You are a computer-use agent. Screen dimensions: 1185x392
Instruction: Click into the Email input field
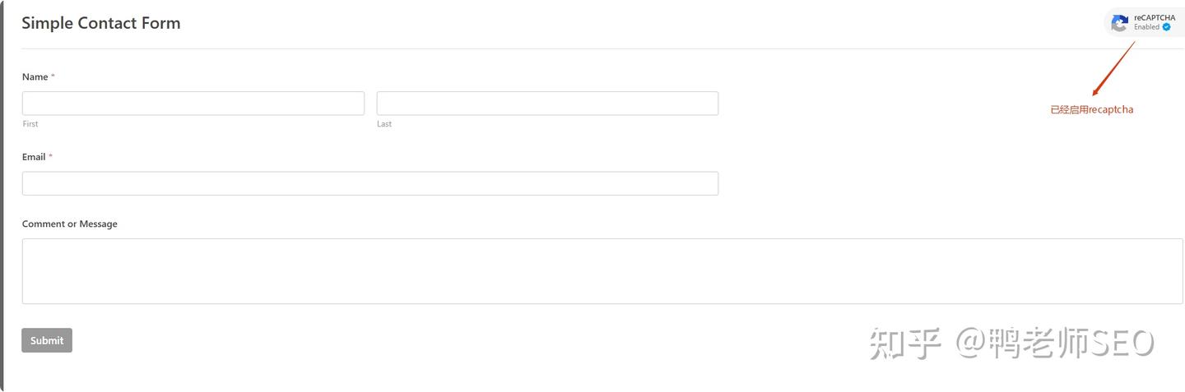[x=370, y=183]
